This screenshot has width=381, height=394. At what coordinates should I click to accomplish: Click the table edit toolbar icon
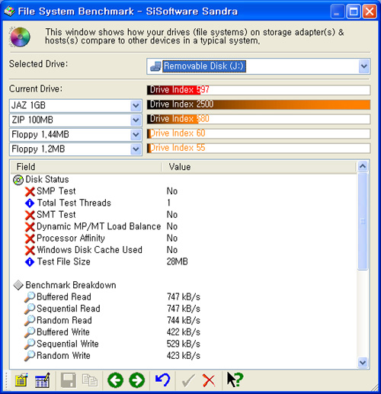(43, 380)
